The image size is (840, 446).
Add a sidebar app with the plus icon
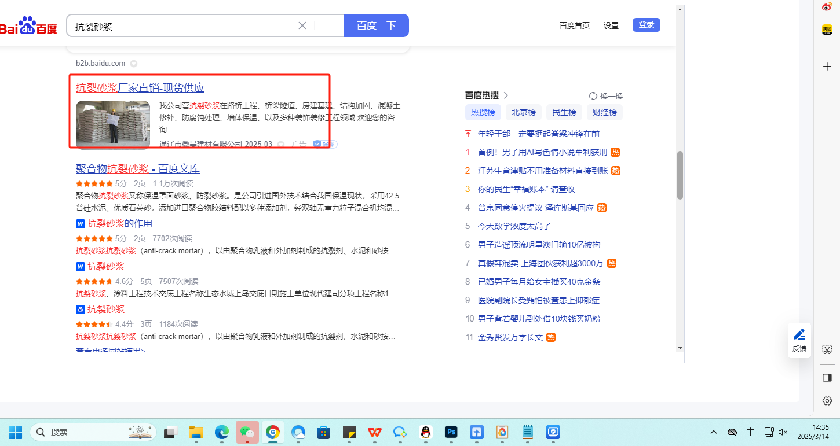pyautogui.click(x=827, y=67)
